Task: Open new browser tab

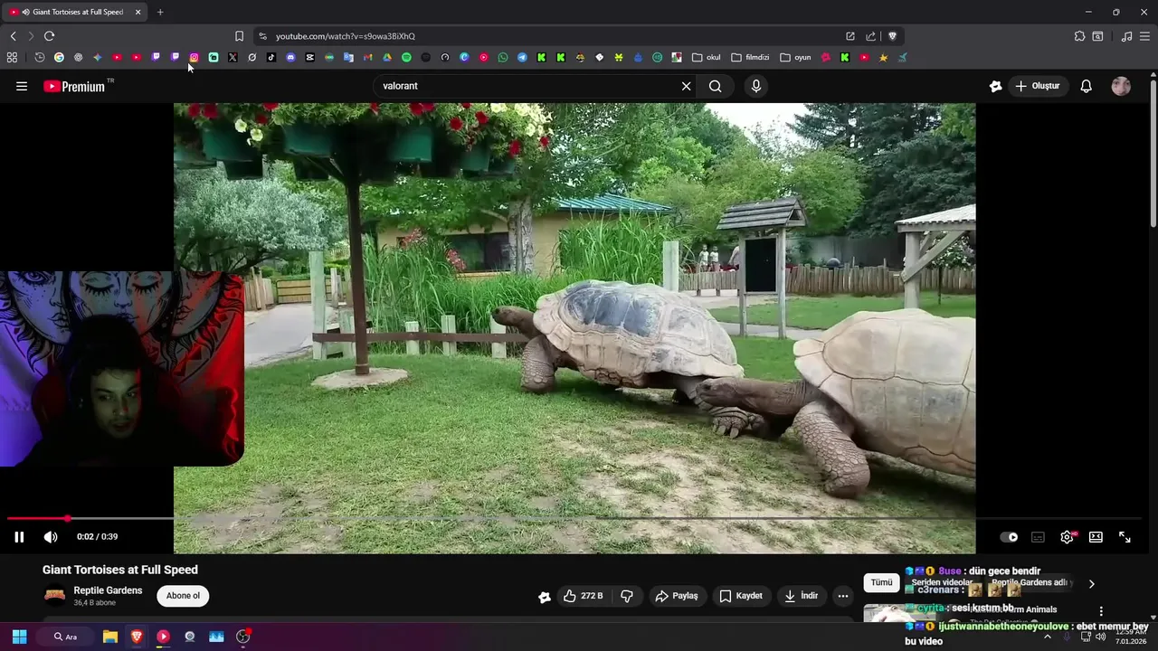Action: pos(160,12)
